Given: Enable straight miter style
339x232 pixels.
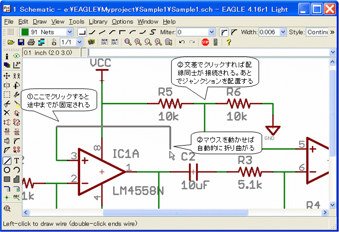Looking at the screenshot, I should (234, 32).
